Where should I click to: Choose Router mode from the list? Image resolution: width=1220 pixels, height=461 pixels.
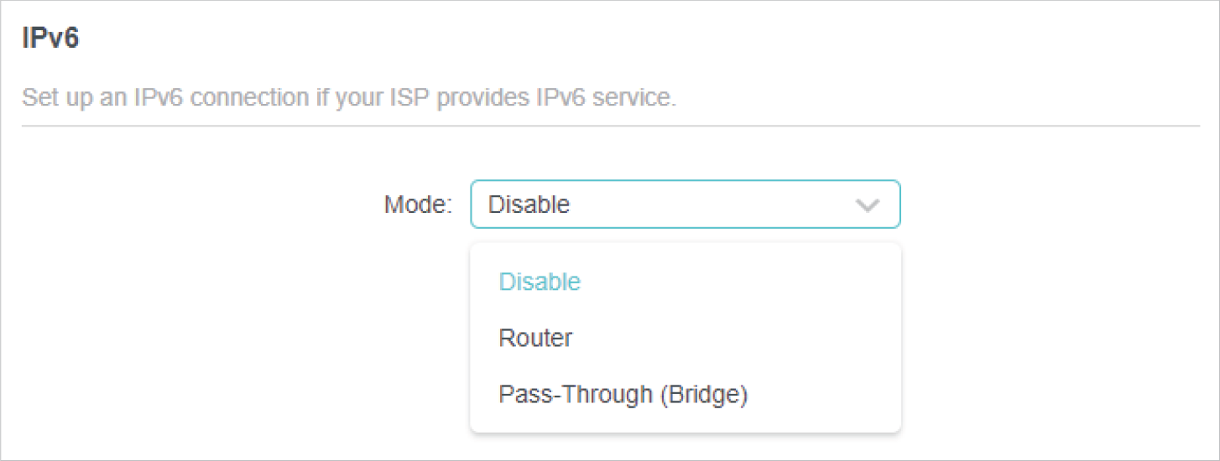pos(535,338)
